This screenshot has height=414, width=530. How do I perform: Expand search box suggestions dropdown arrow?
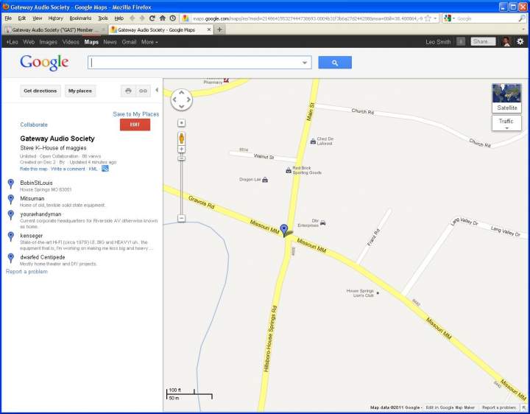pyautogui.click(x=305, y=63)
